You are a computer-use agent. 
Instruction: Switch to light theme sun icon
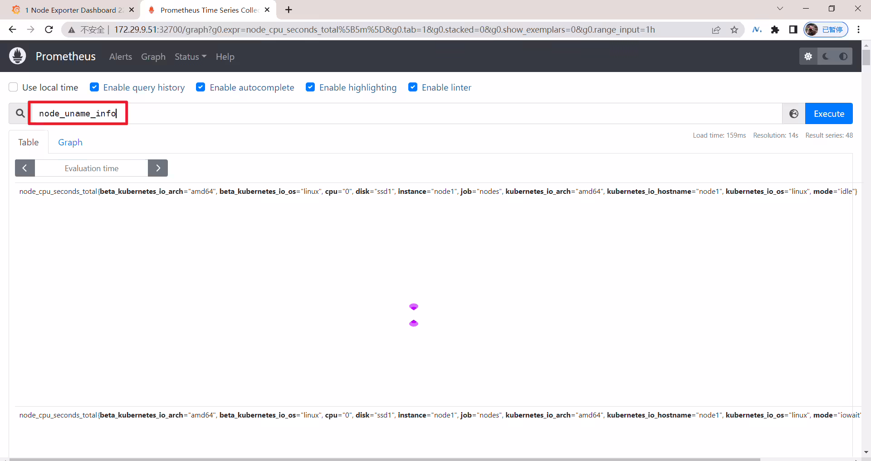click(x=808, y=57)
